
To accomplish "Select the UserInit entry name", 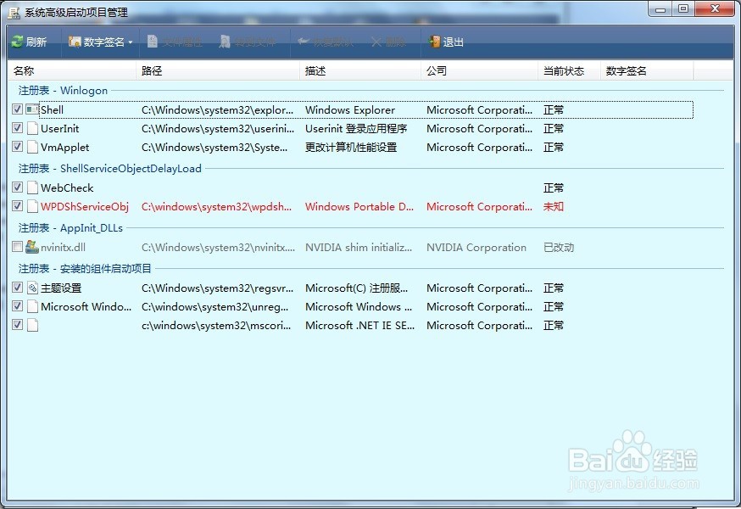I will pyautogui.click(x=59, y=129).
